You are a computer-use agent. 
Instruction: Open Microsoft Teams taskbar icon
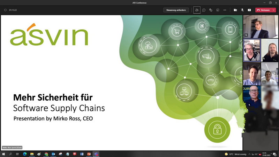point(96,154)
